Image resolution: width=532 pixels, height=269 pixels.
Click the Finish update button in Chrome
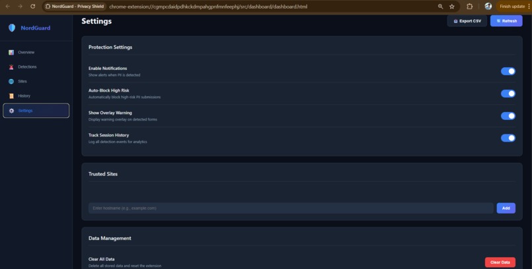(512, 7)
